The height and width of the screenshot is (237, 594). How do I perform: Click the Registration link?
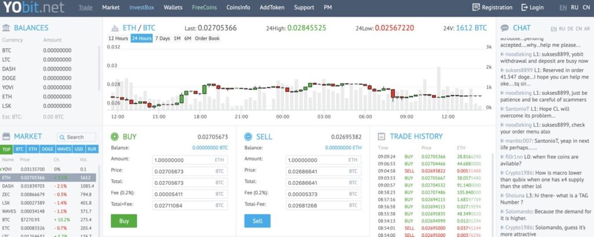(497, 7)
